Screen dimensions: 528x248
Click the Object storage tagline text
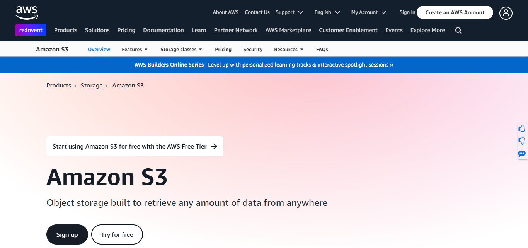[x=187, y=203]
